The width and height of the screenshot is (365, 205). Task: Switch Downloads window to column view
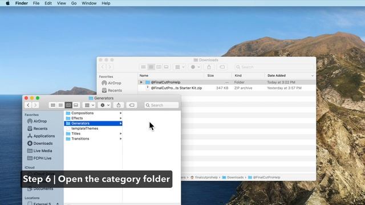point(159,67)
